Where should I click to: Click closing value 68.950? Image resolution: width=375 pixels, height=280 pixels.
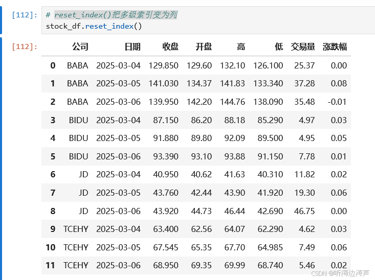tap(166, 265)
